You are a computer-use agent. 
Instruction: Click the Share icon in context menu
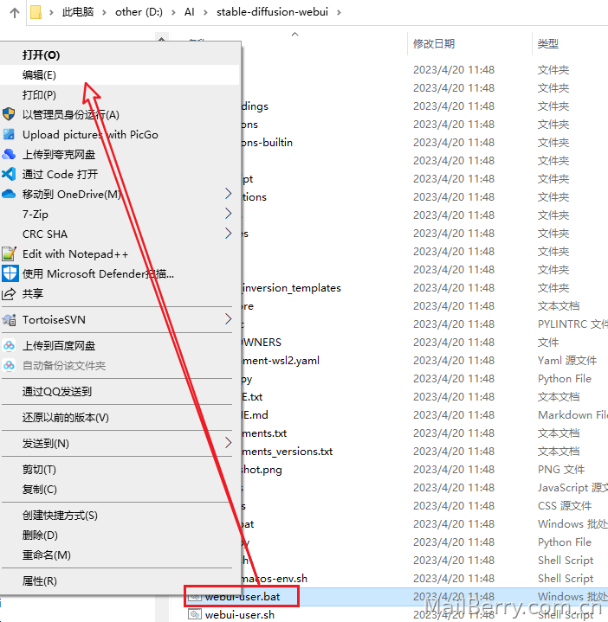coord(9,293)
